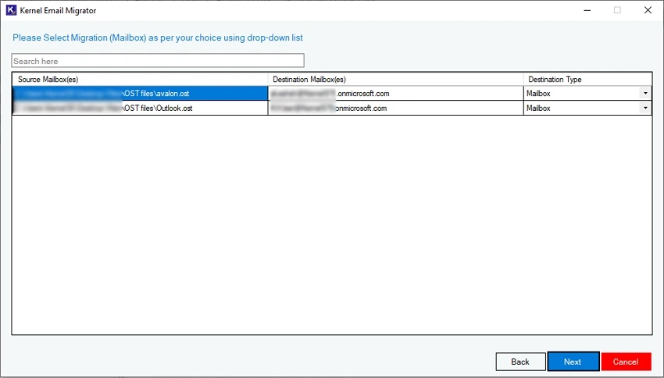The width and height of the screenshot is (664, 378).
Task: Abort migration with the Cancel button
Action: (x=626, y=362)
